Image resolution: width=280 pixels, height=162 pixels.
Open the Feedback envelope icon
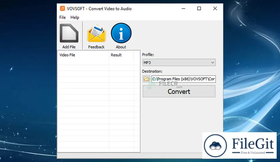point(96,33)
